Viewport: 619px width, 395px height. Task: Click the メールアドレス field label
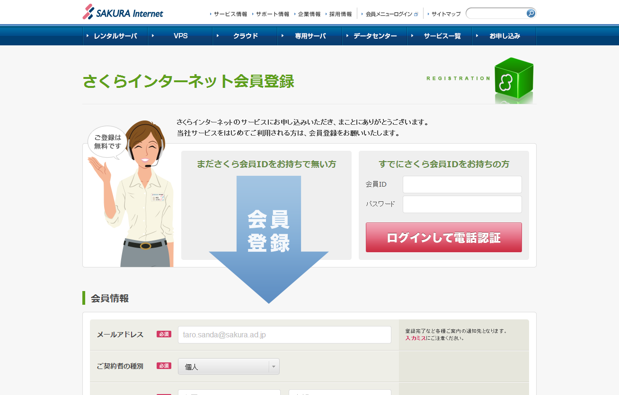pos(120,335)
